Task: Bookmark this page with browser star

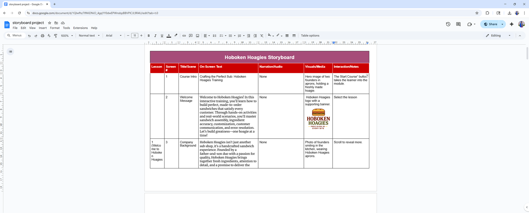Action: tap(477, 13)
